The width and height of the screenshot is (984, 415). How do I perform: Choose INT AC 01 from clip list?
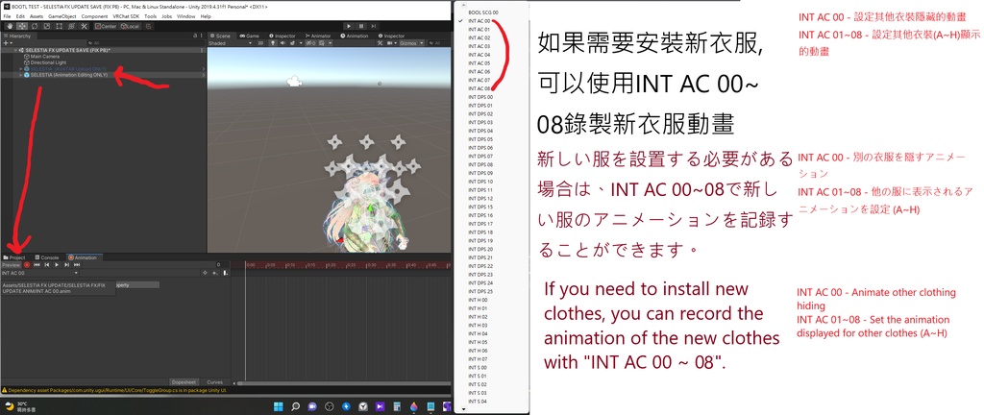(x=479, y=29)
